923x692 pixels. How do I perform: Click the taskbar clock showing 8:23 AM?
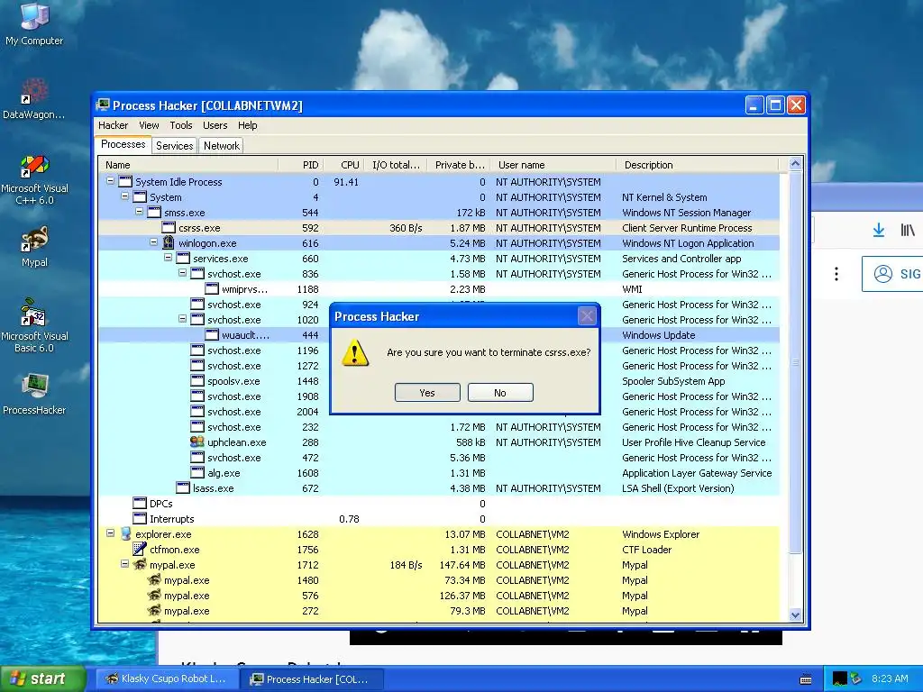(890, 678)
